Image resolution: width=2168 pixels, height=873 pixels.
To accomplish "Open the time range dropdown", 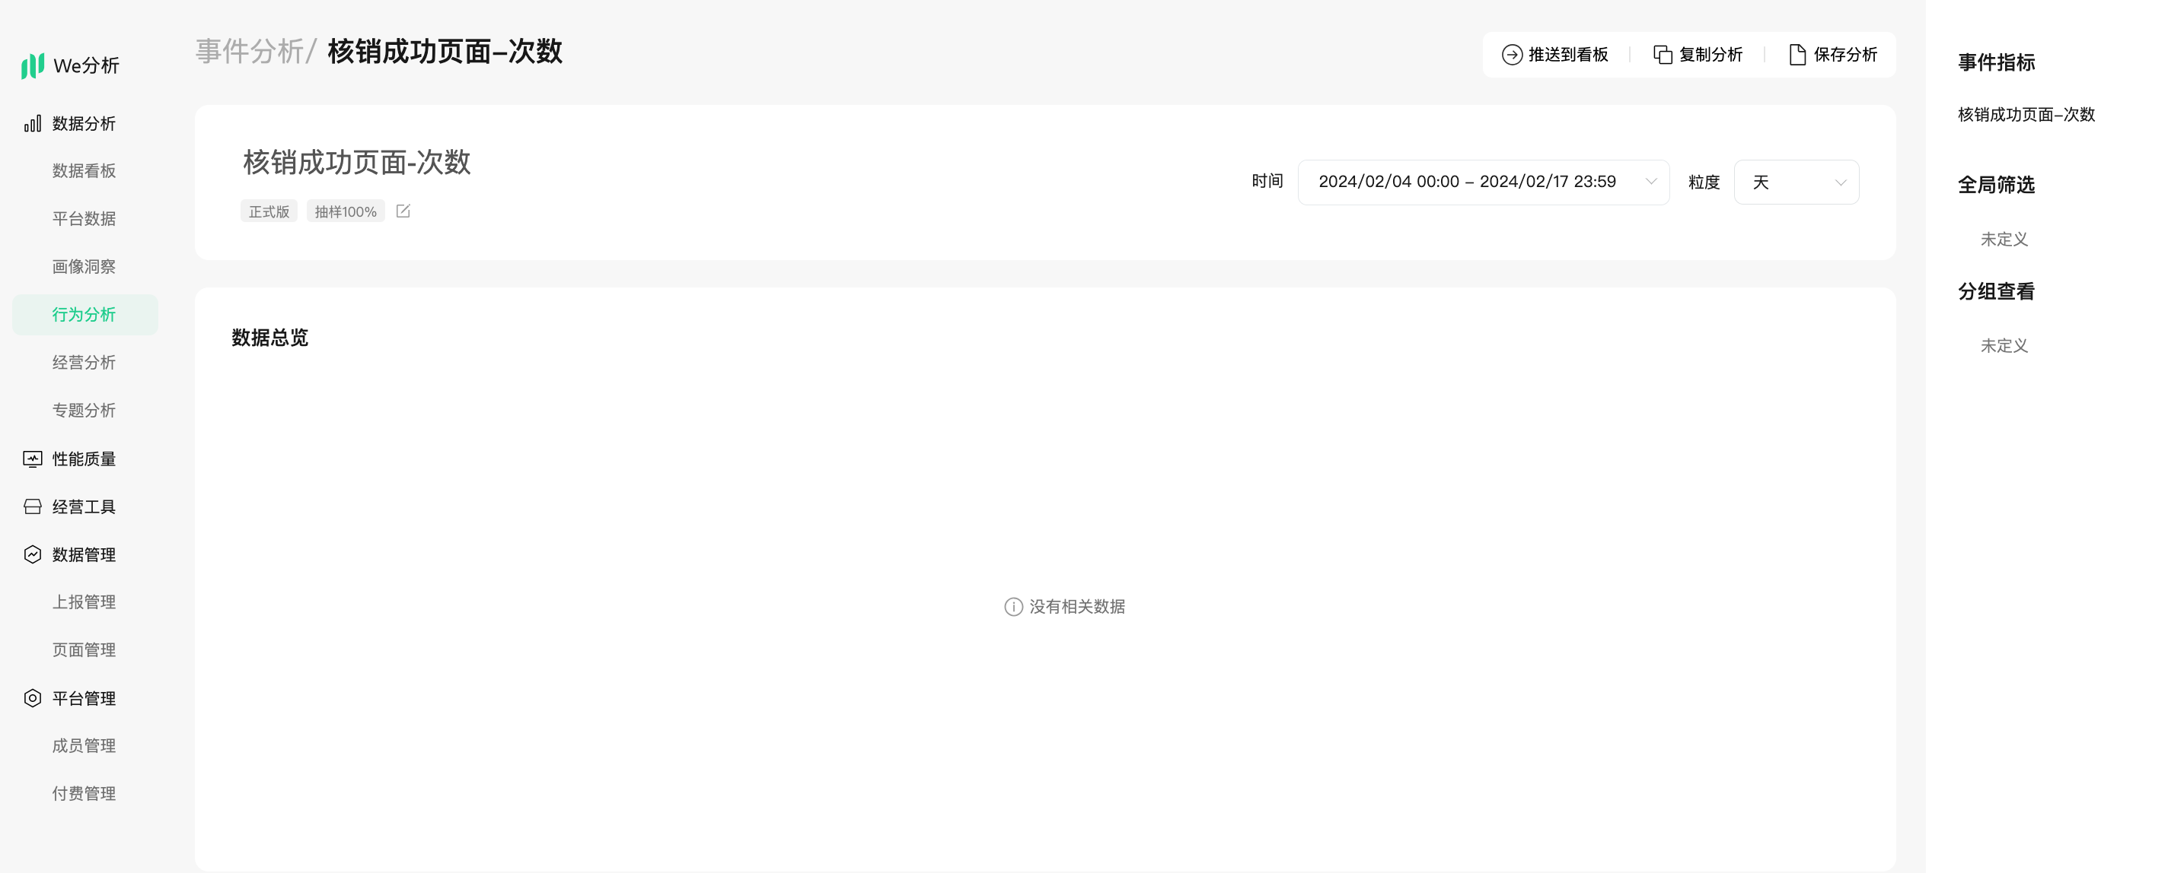I will pyautogui.click(x=1483, y=182).
